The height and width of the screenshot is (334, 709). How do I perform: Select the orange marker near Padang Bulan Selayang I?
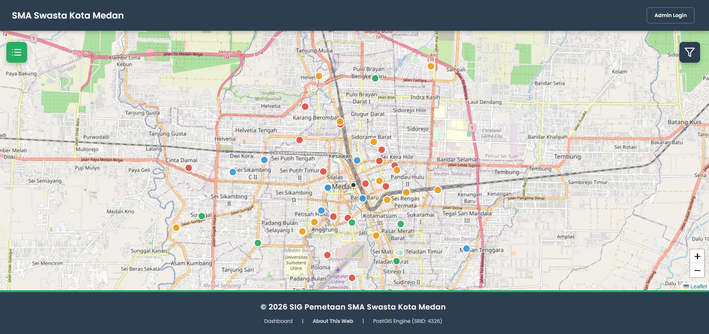coord(302,231)
